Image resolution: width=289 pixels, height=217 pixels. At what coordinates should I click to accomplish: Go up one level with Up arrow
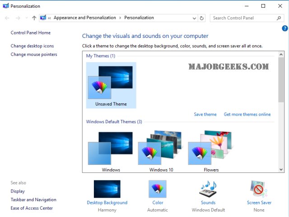pyautogui.click(x=34, y=18)
